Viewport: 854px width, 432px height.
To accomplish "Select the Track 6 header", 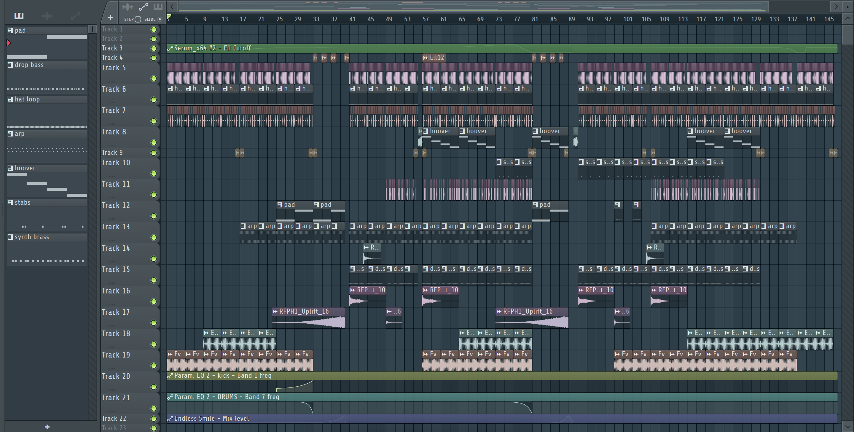I will (130, 95).
